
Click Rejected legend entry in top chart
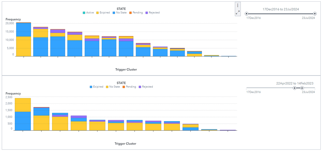[152, 13]
